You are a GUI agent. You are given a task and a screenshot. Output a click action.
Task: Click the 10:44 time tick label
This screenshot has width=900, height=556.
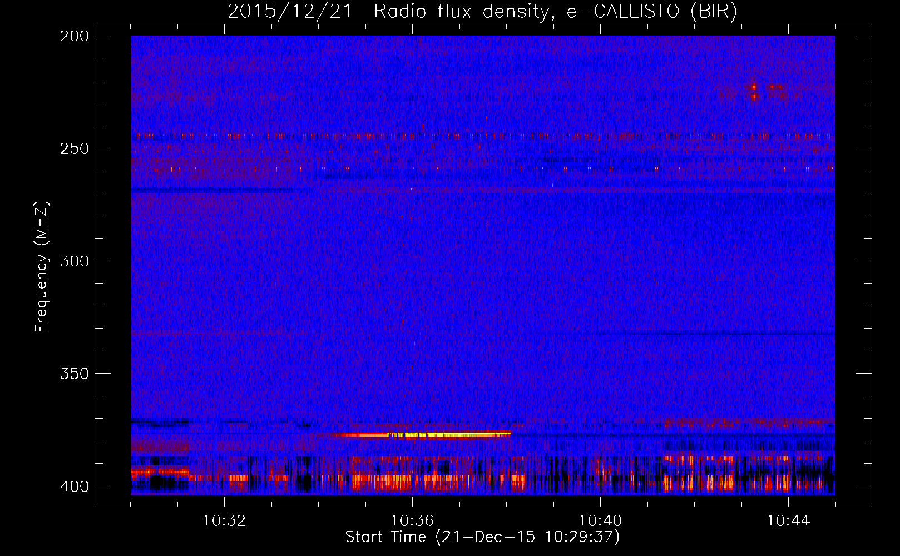788,520
